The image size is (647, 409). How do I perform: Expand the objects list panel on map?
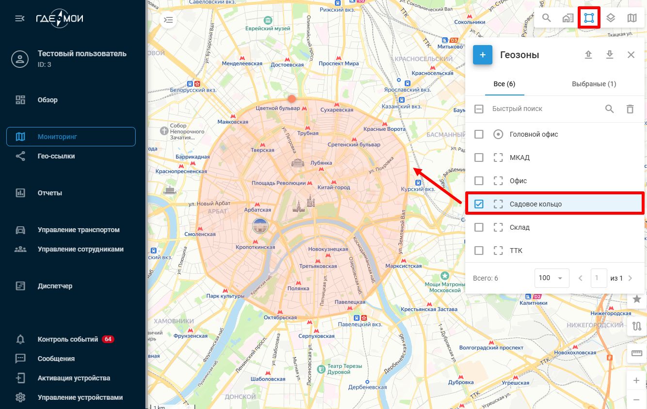[x=168, y=20]
